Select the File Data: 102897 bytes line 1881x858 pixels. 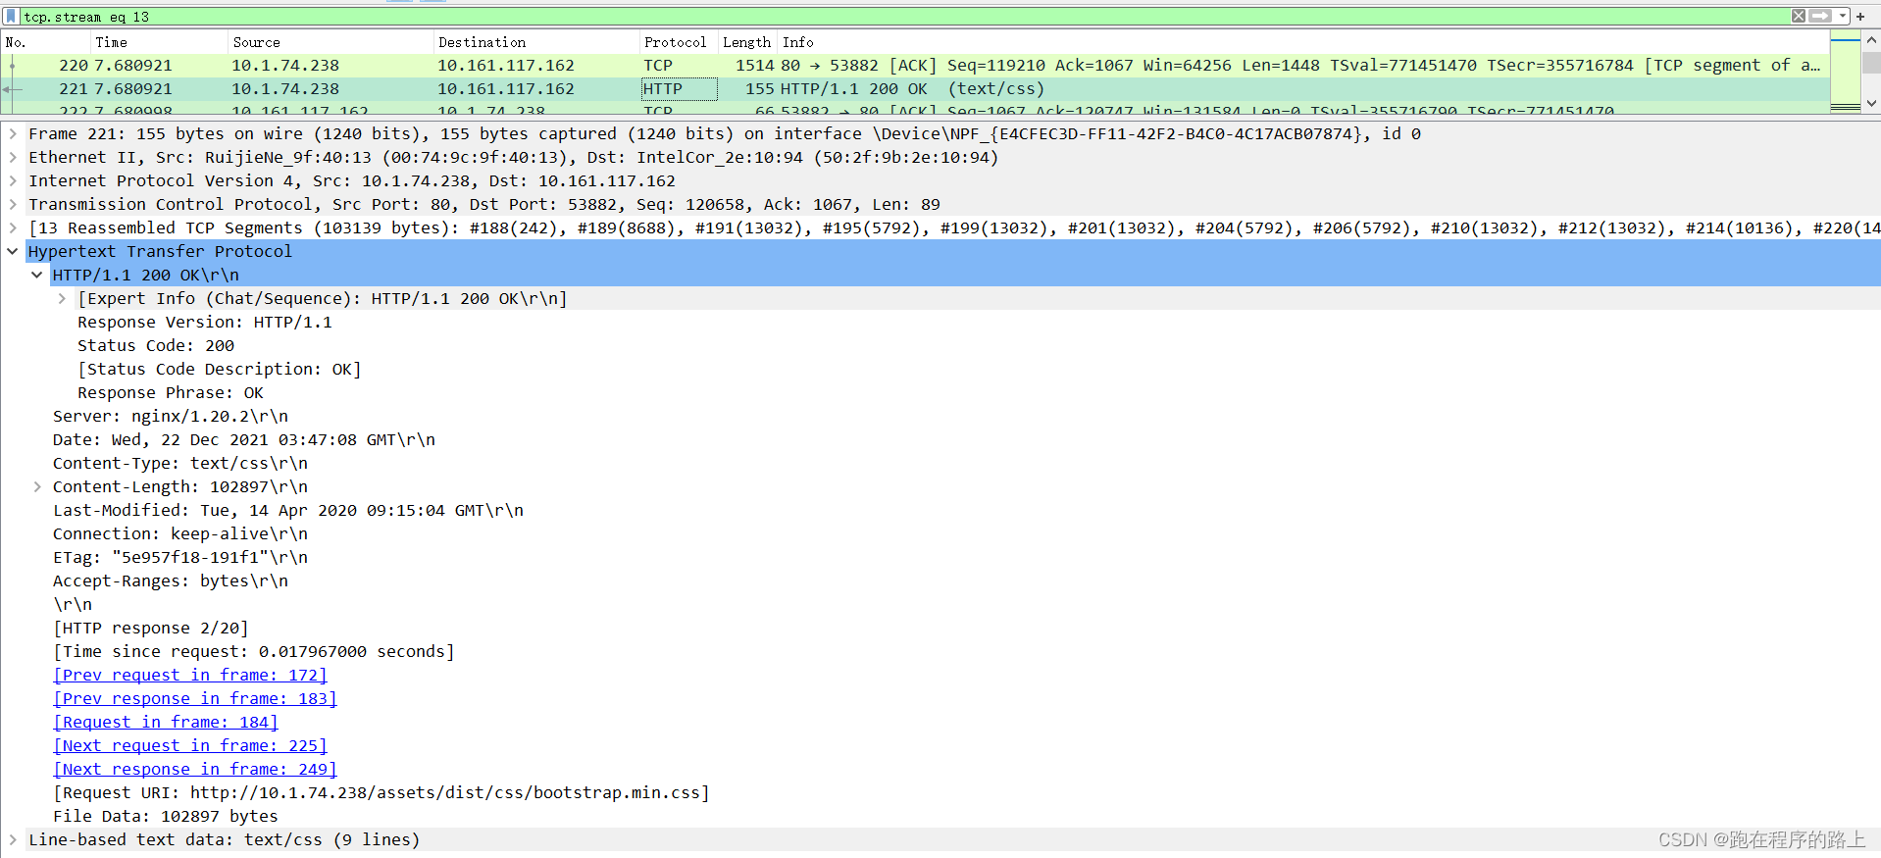[x=166, y=817]
